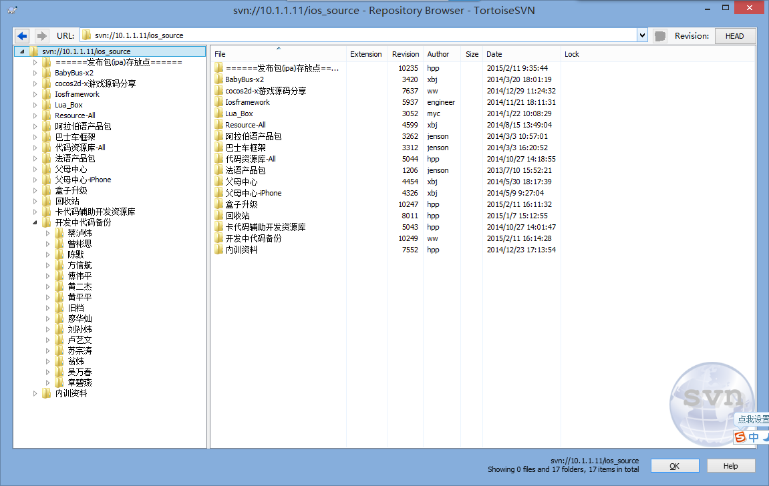Select tree item 卢艺文
The height and width of the screenshot is (486, 769).
(x=80, y=340)
